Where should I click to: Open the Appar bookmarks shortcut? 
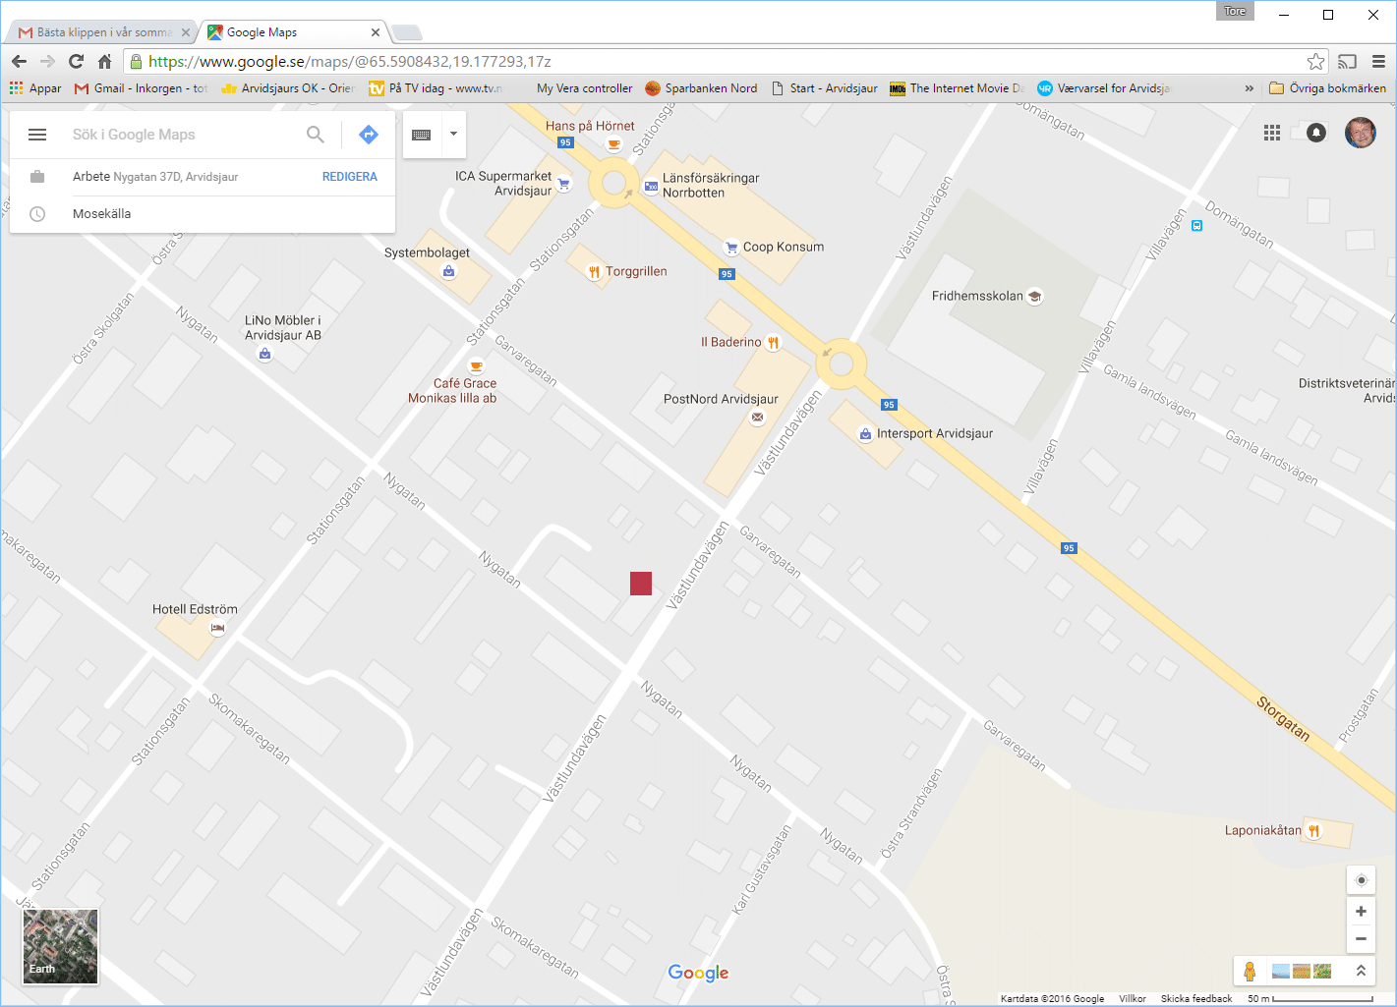(35, 88)
